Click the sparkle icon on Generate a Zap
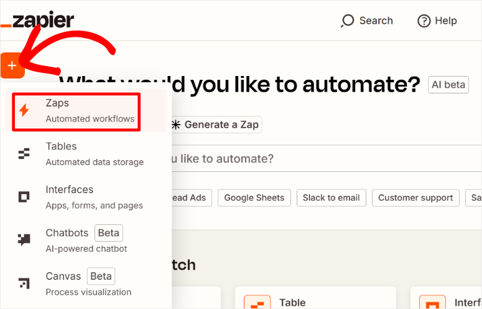 [176, 125]
